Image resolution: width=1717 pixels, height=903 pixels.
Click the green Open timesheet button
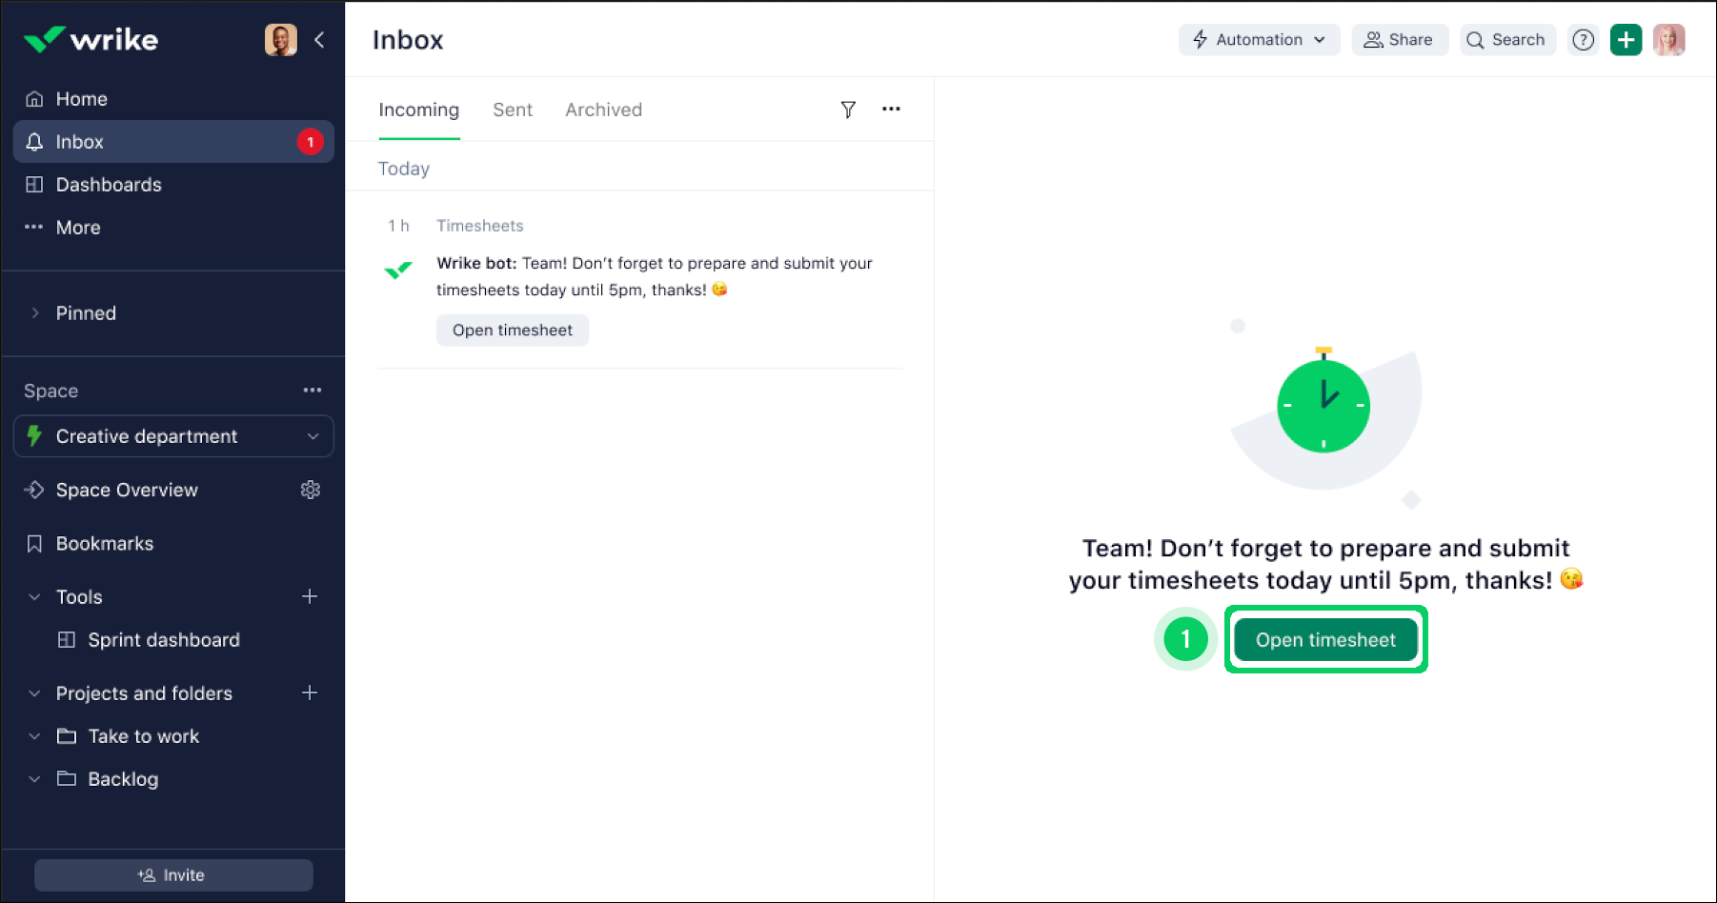[1325, 640]
